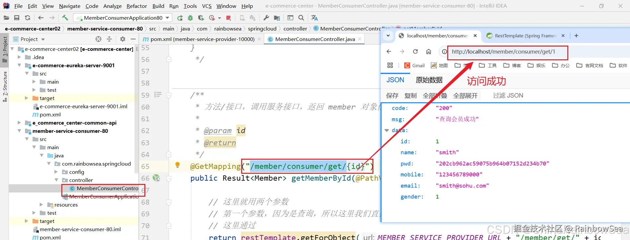Image resolution: width=630 pixels, height=240 pixels.
Task: Navigate back with the left arrow icon
Action: point(41,18)
